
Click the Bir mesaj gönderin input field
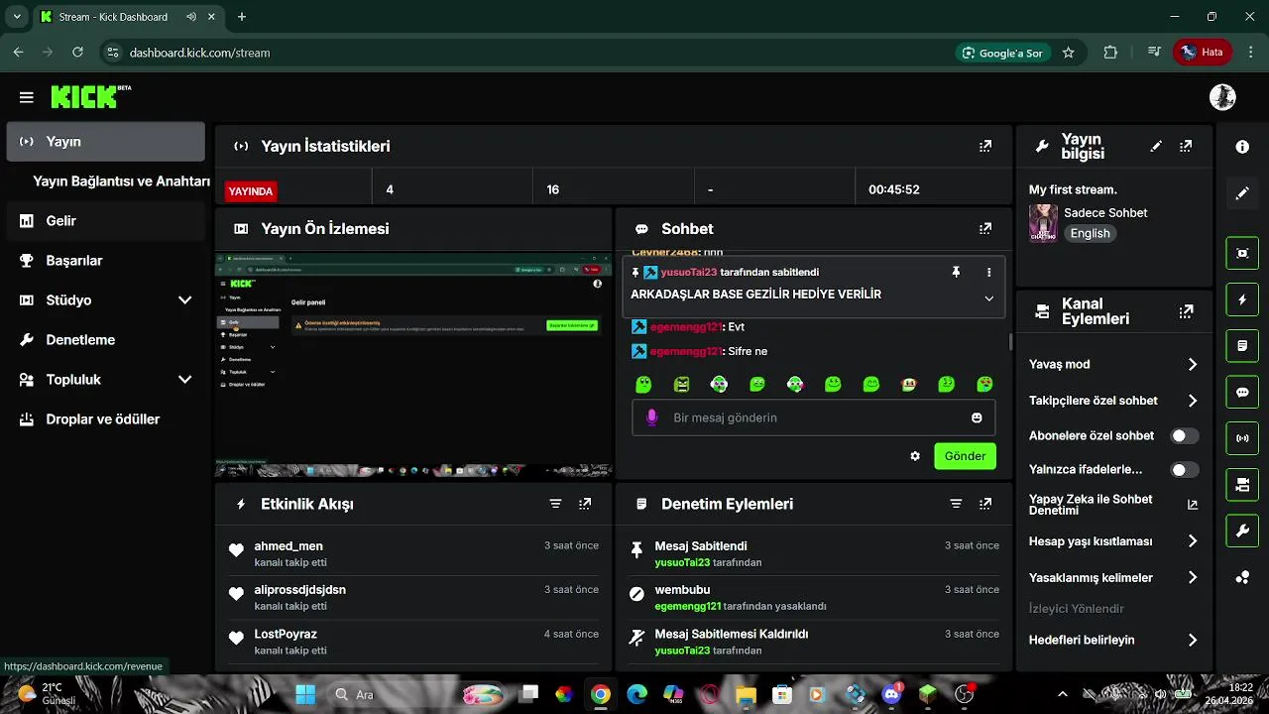pyautogui.click(x=813, y=417)
